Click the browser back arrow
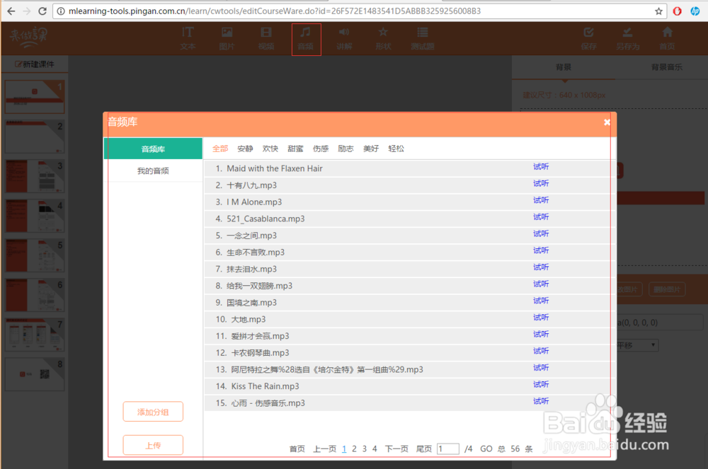The width and height of the screenshot is (708, 469). (11, 11)
